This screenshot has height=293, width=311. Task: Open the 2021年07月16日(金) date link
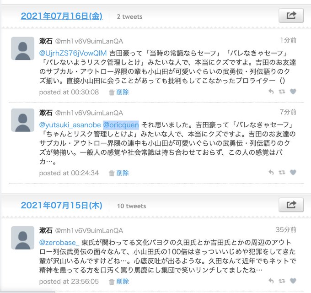[61, 16]
